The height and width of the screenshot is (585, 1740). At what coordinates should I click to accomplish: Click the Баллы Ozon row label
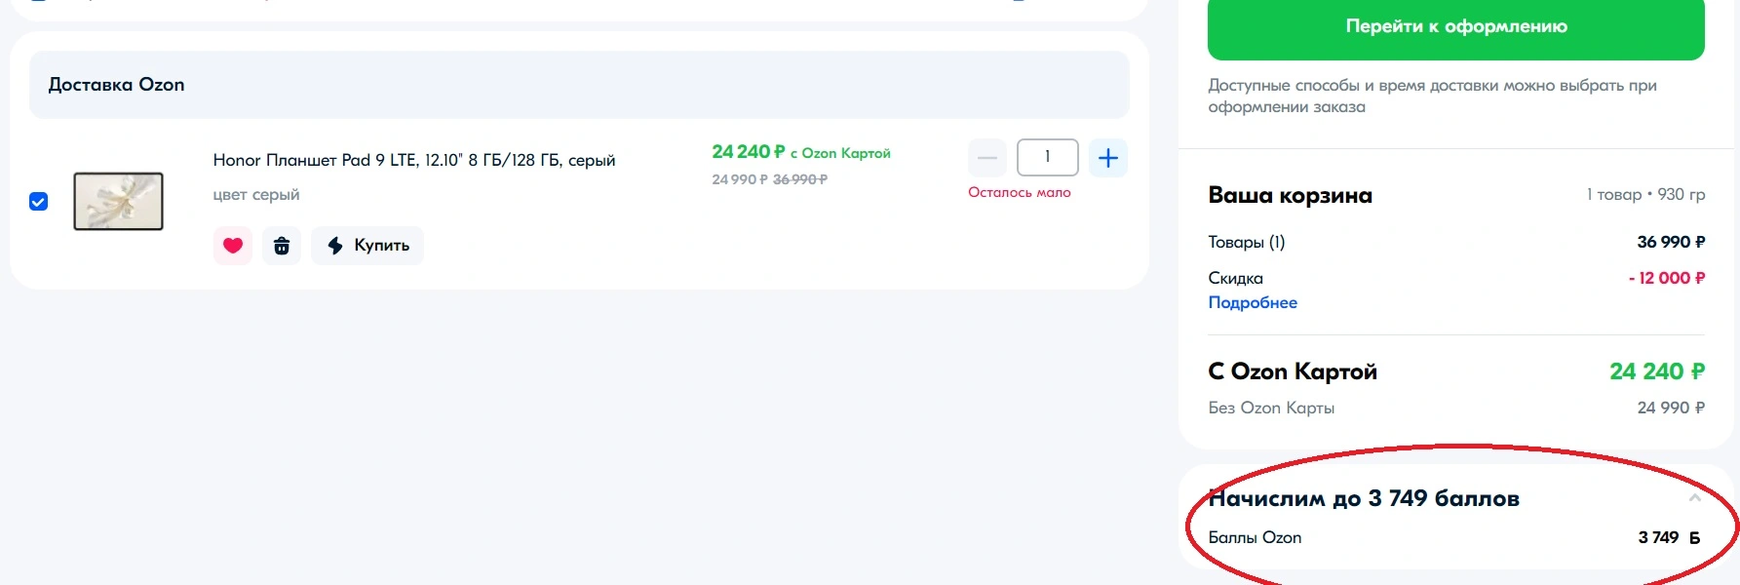pos(1255,537)
